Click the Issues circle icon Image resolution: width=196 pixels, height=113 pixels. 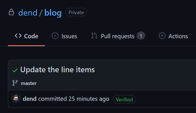[x=55, y=36]
